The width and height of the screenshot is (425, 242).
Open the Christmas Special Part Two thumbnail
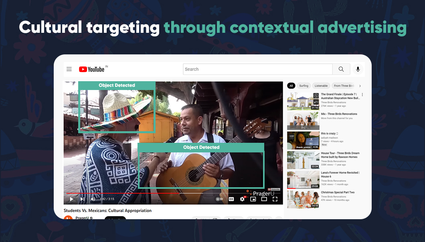tap(303, 199)
